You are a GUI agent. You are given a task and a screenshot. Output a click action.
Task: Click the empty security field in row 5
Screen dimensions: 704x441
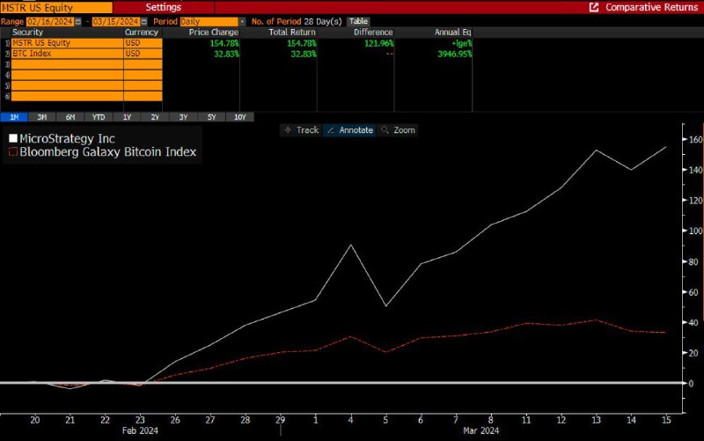(67, 85)
